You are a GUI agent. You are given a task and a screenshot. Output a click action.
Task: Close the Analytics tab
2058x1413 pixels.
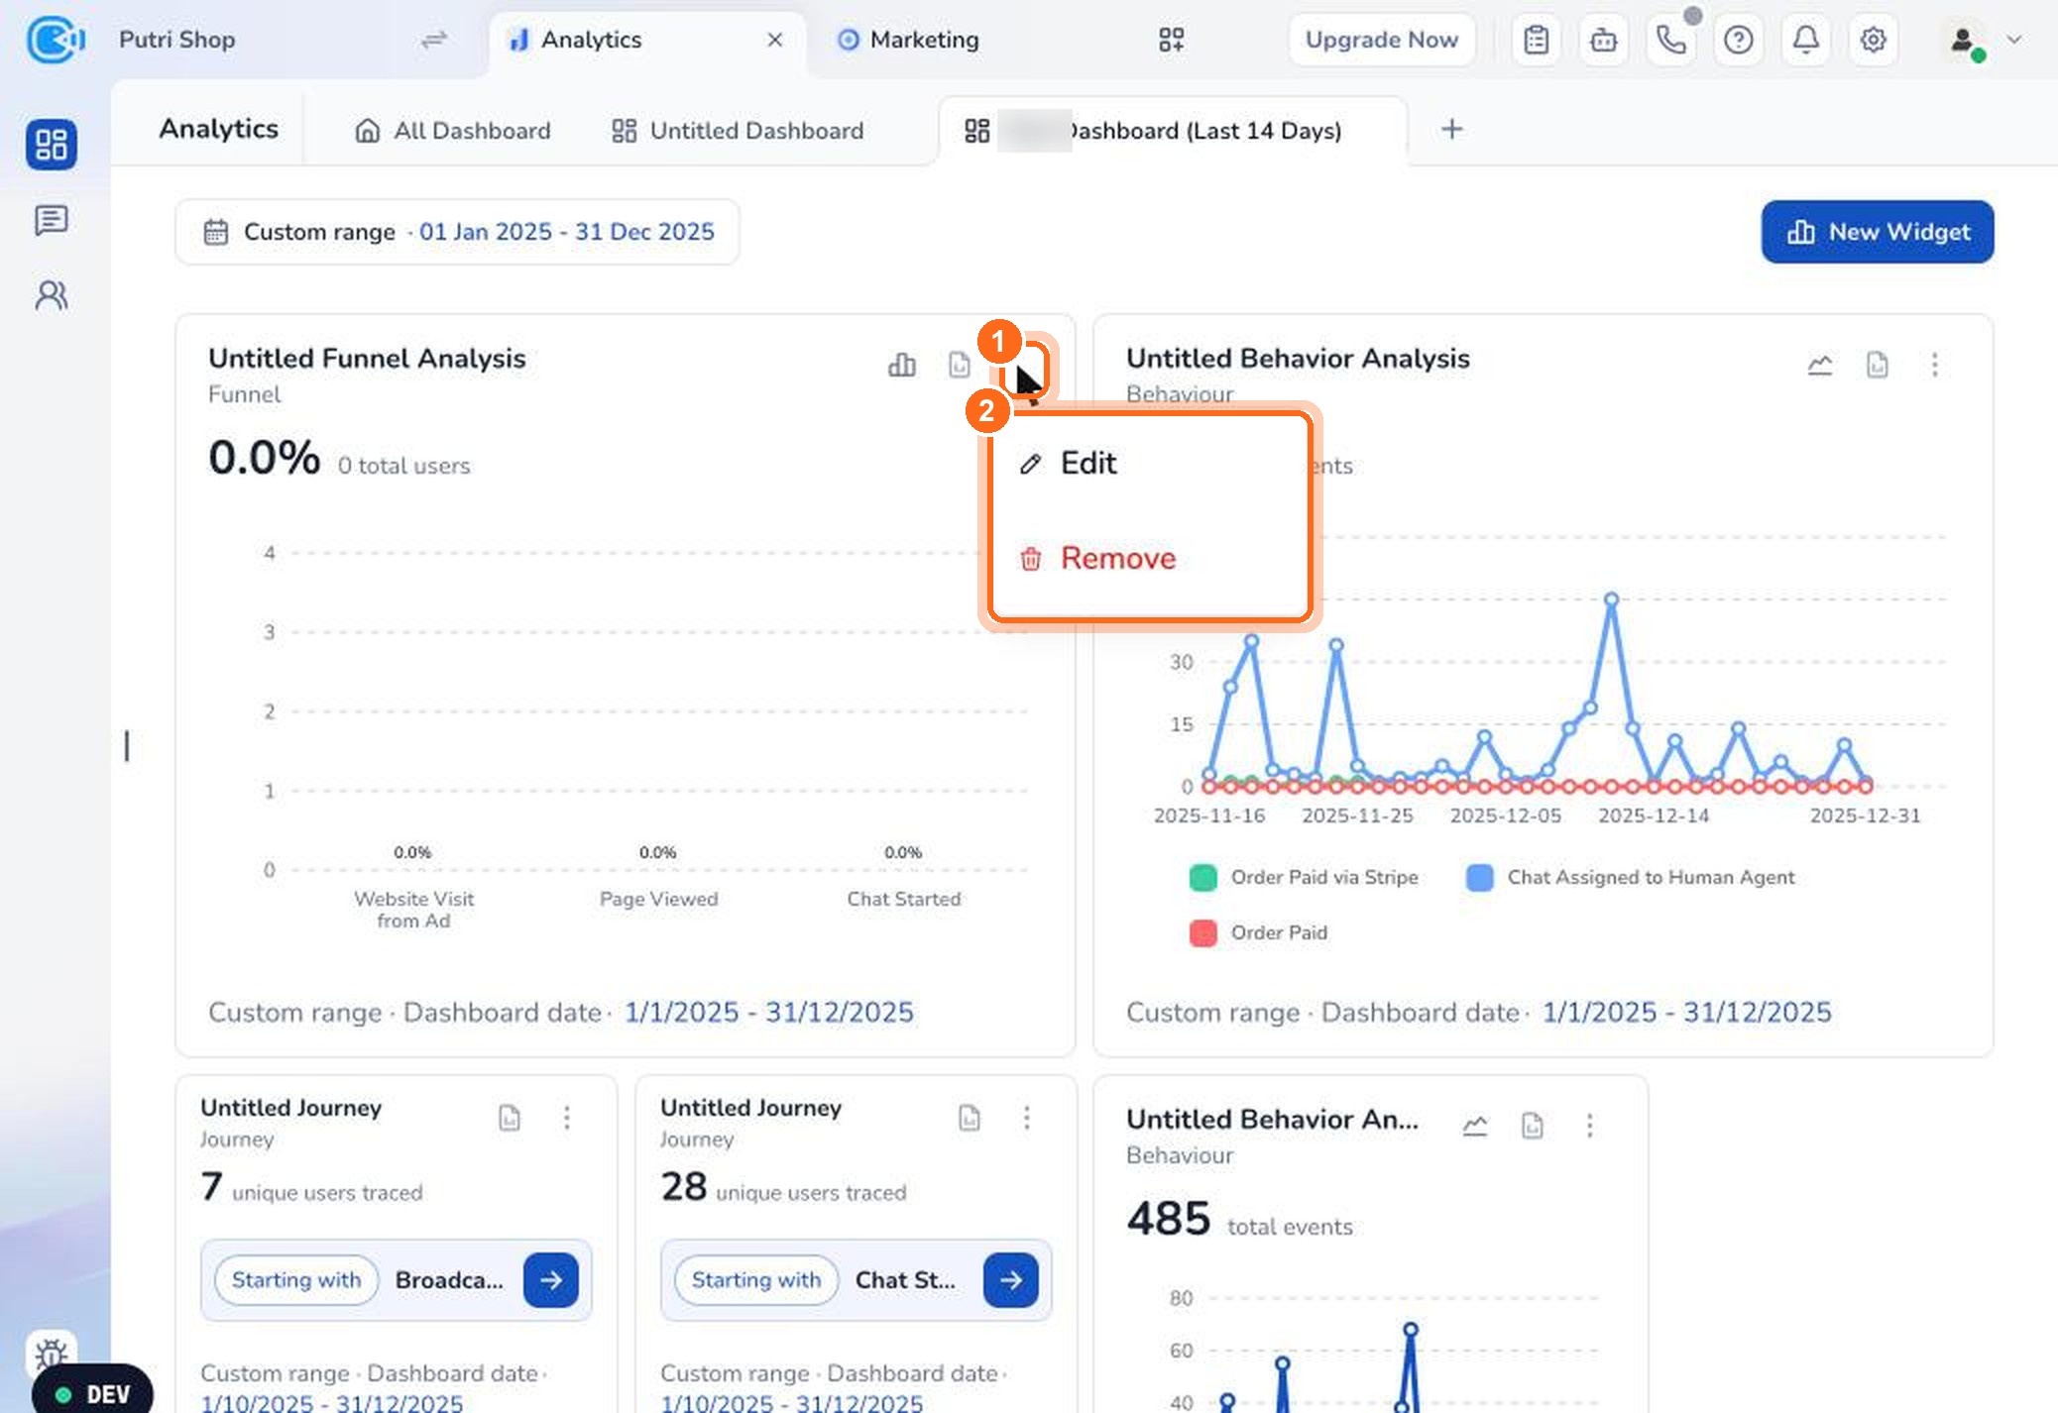point(775,40)
